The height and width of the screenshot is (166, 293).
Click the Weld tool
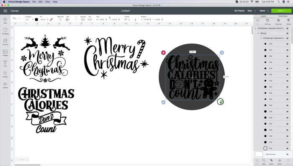click(264, 161)
